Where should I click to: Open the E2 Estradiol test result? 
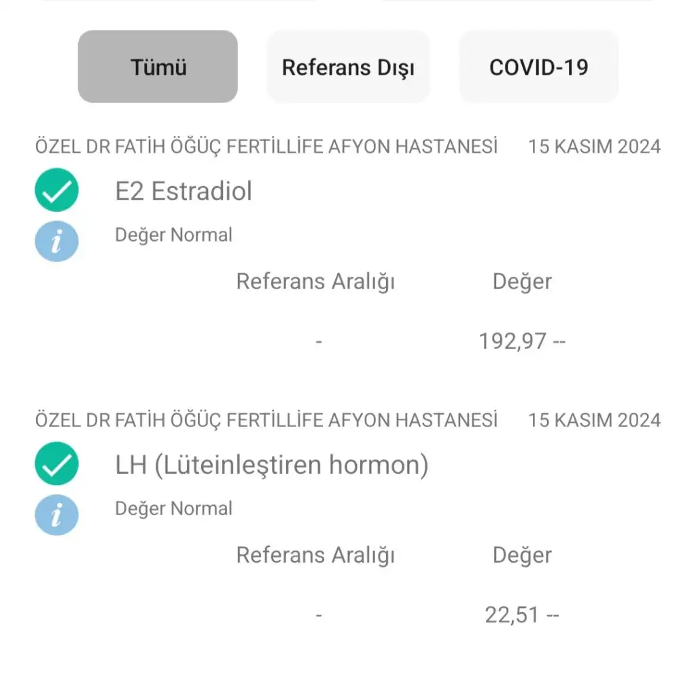click(x=184, y=191)
